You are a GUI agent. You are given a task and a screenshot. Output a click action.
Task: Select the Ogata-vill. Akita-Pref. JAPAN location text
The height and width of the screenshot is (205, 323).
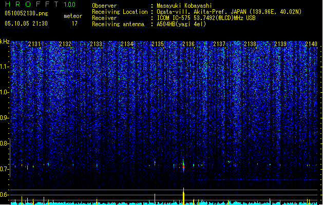tap(229, 12)
